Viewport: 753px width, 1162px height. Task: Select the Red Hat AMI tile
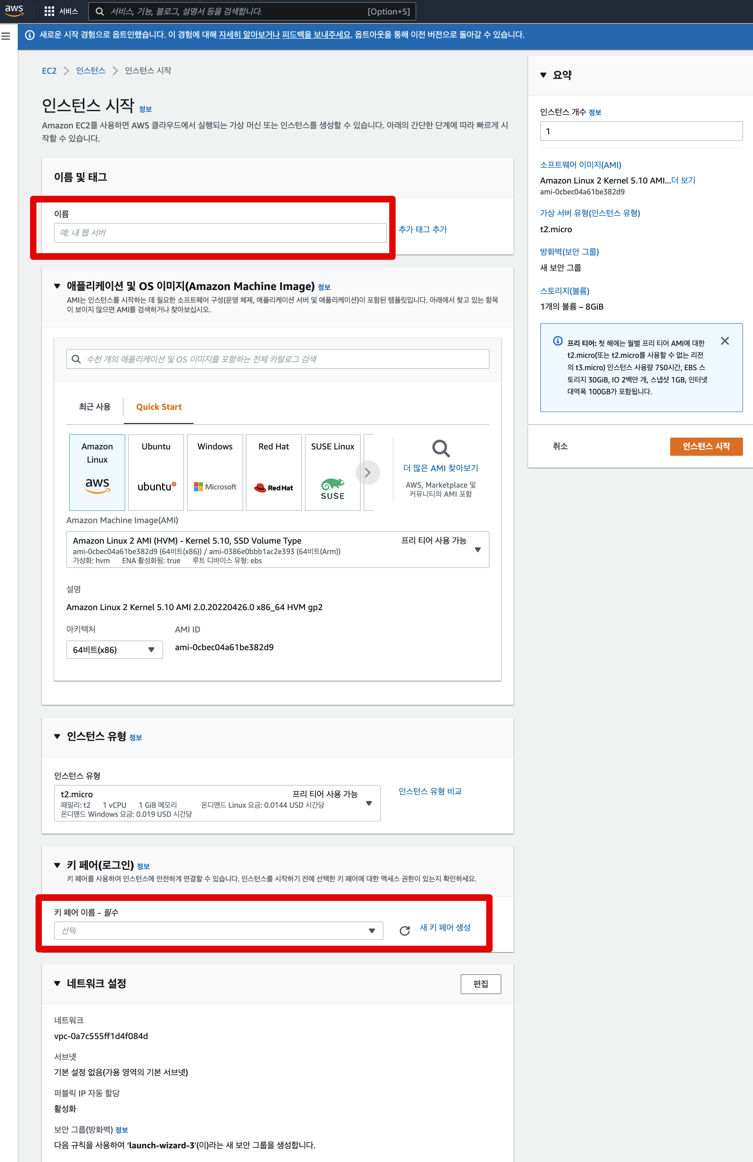(274, 472)
